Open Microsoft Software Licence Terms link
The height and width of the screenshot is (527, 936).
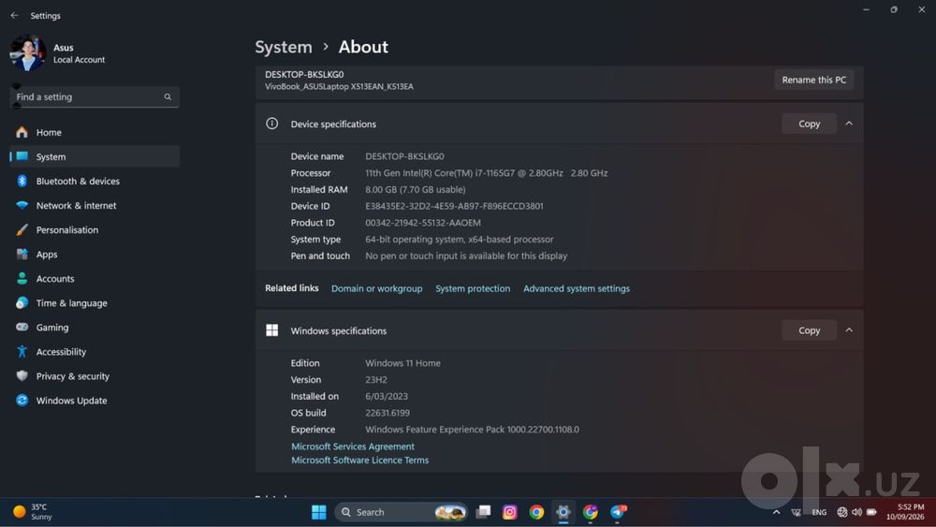click(x=360, y=461)
